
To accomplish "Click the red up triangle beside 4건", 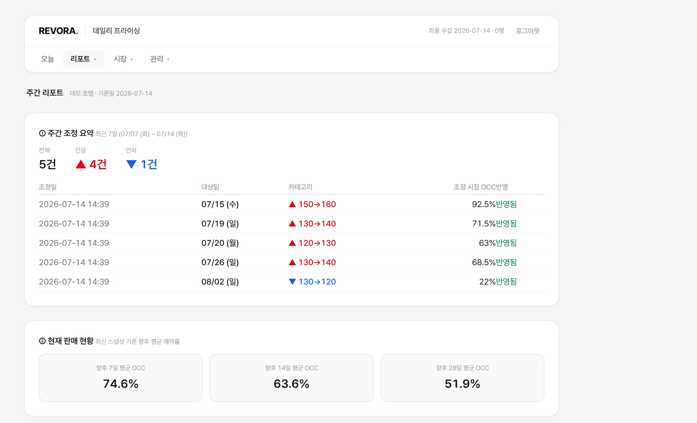I will (81, 164).
